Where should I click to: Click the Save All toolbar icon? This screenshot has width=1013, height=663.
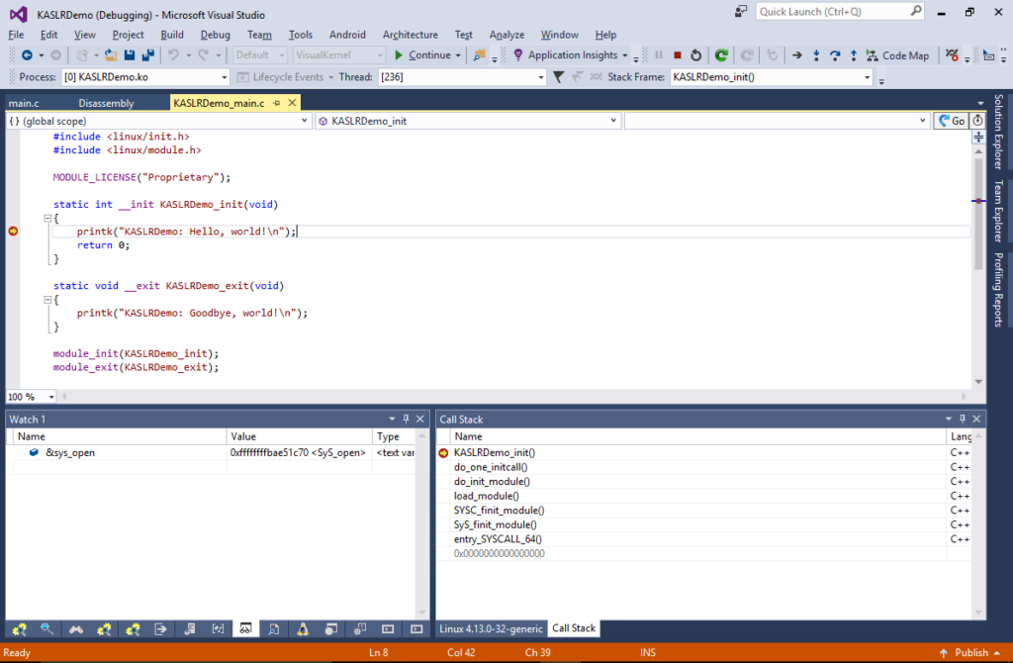[x=150, y=55]
